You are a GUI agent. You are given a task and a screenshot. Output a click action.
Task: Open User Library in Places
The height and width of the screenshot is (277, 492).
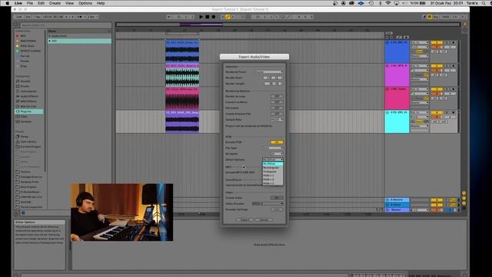point(29,142)
